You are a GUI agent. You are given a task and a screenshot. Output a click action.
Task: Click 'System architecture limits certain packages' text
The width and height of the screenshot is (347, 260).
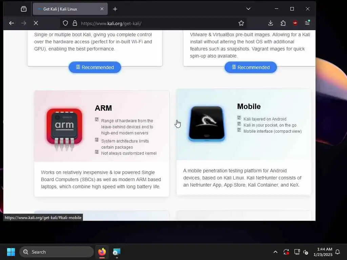pyautogui.click(x=125, y=144)
